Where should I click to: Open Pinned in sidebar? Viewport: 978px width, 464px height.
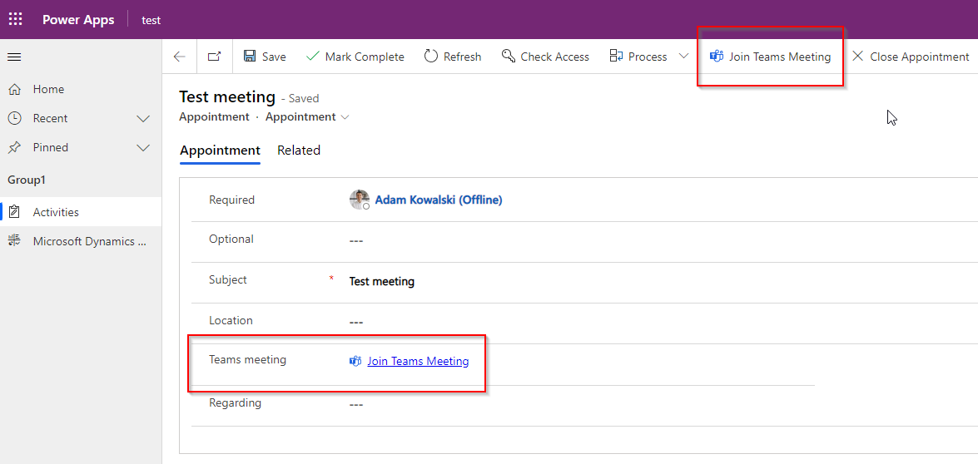coord(51,148)
